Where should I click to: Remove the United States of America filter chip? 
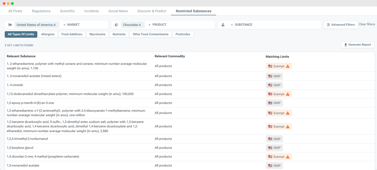click(55, 25)
